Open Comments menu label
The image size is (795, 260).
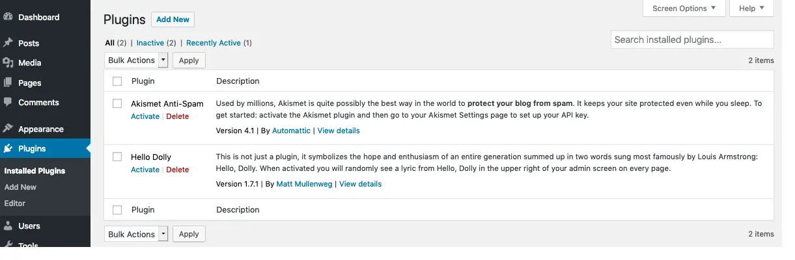pos(38,102)
